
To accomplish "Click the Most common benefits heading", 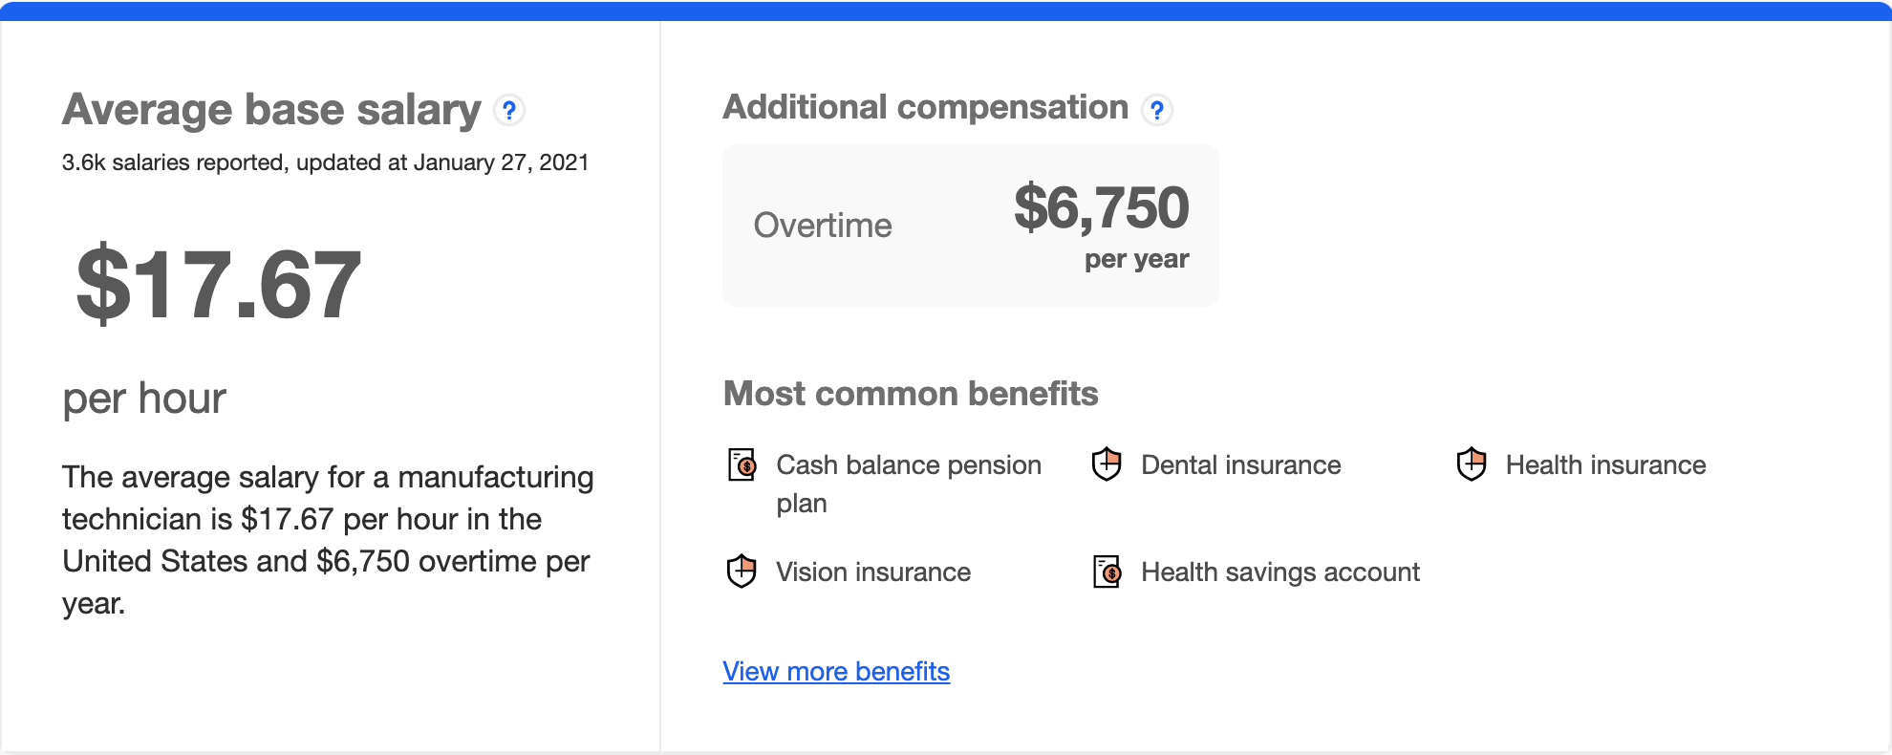I will [x=911, y=394].
